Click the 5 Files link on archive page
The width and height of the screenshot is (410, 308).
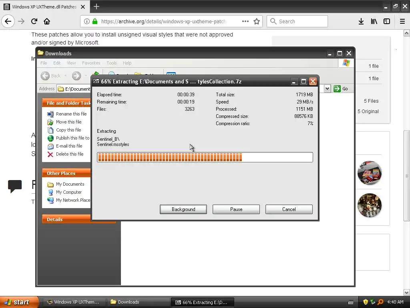[371, 101]
